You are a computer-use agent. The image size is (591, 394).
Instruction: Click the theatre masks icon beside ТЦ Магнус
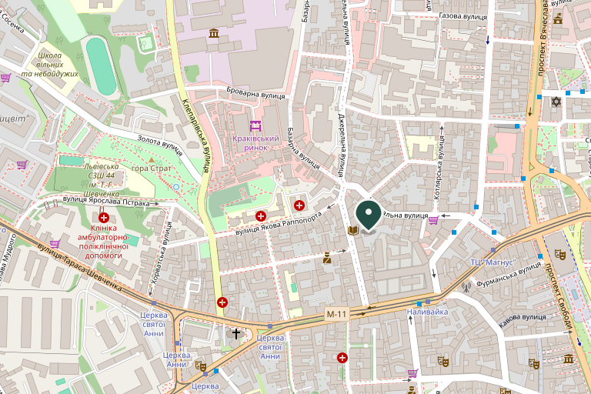click(559, 255)
